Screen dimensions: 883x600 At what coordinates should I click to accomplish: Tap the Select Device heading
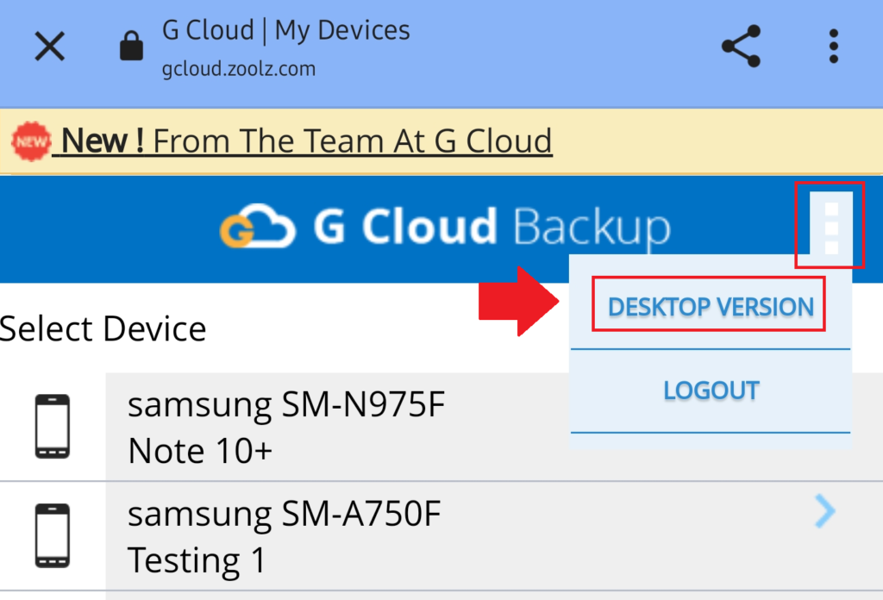103,328
